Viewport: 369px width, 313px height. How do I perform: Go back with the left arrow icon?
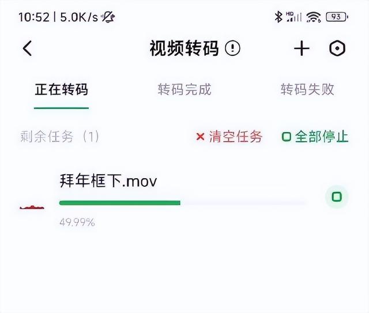coord(27,48)
